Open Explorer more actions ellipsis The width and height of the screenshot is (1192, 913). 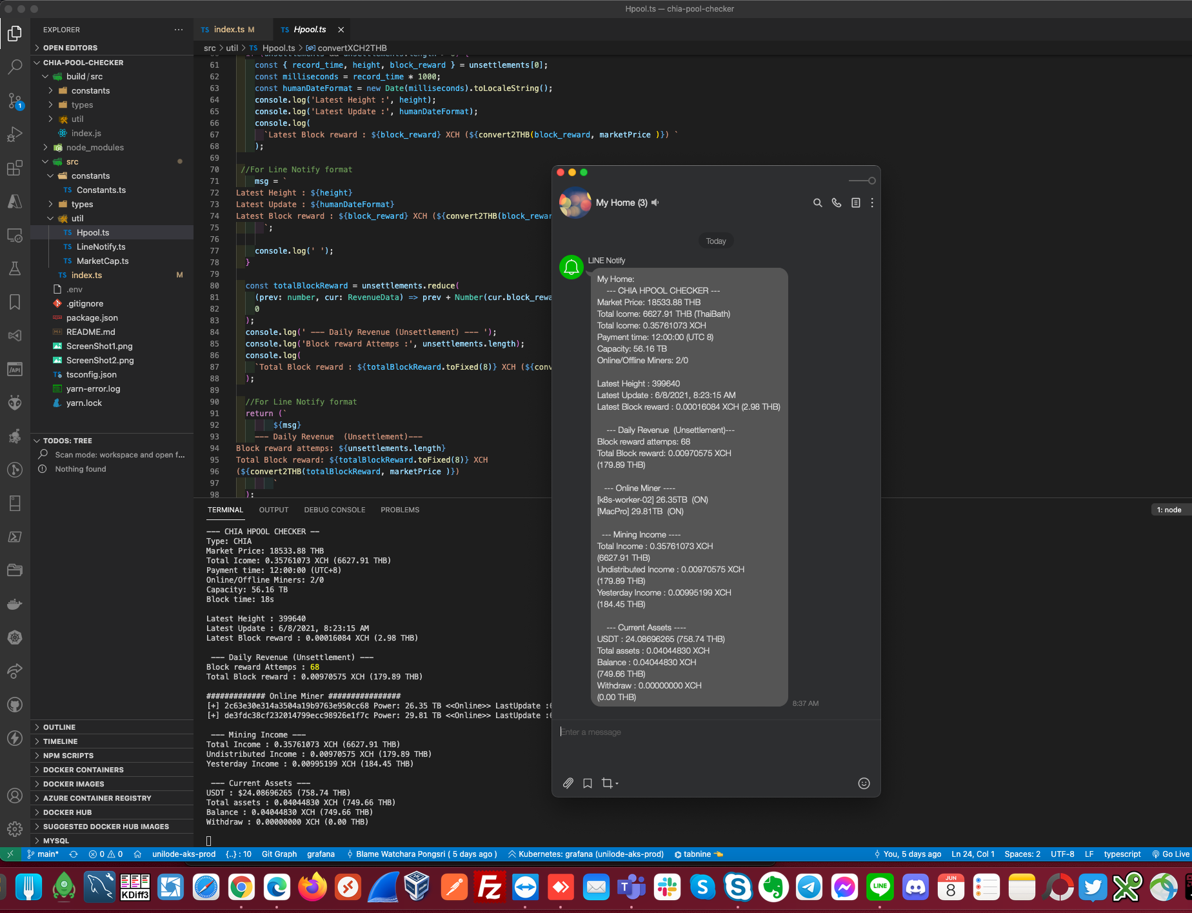pos(179,30)
